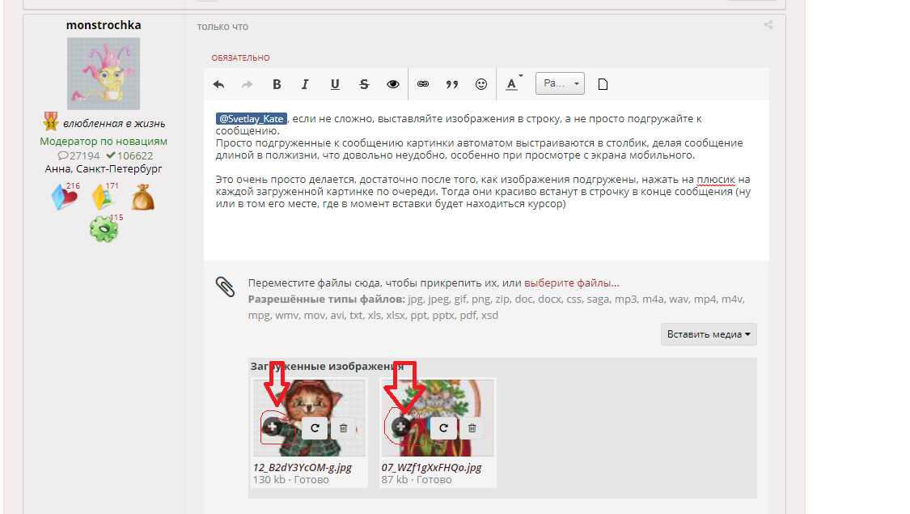910x514 pixels.
Task: Open the text color picker
Action: (x=513, y=84)
